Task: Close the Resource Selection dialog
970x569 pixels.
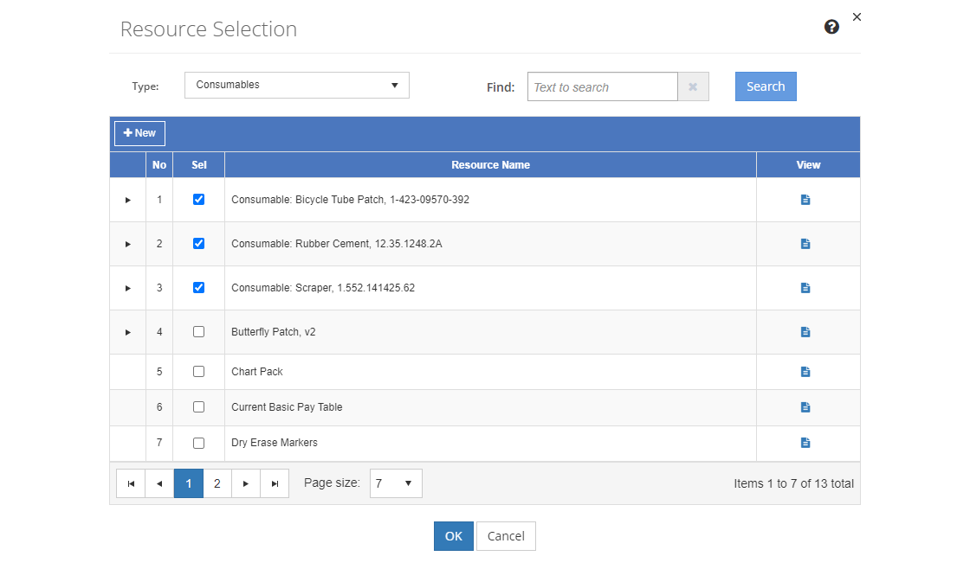Action: click(x=857, y=16)
